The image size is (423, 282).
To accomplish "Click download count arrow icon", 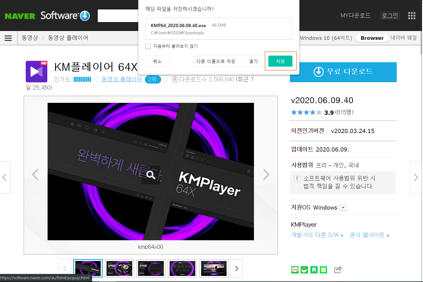I will pyautogui.click(x=175, y=79).
